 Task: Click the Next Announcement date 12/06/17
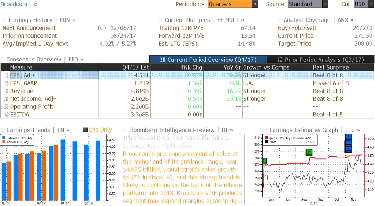[x=123, y=28]
